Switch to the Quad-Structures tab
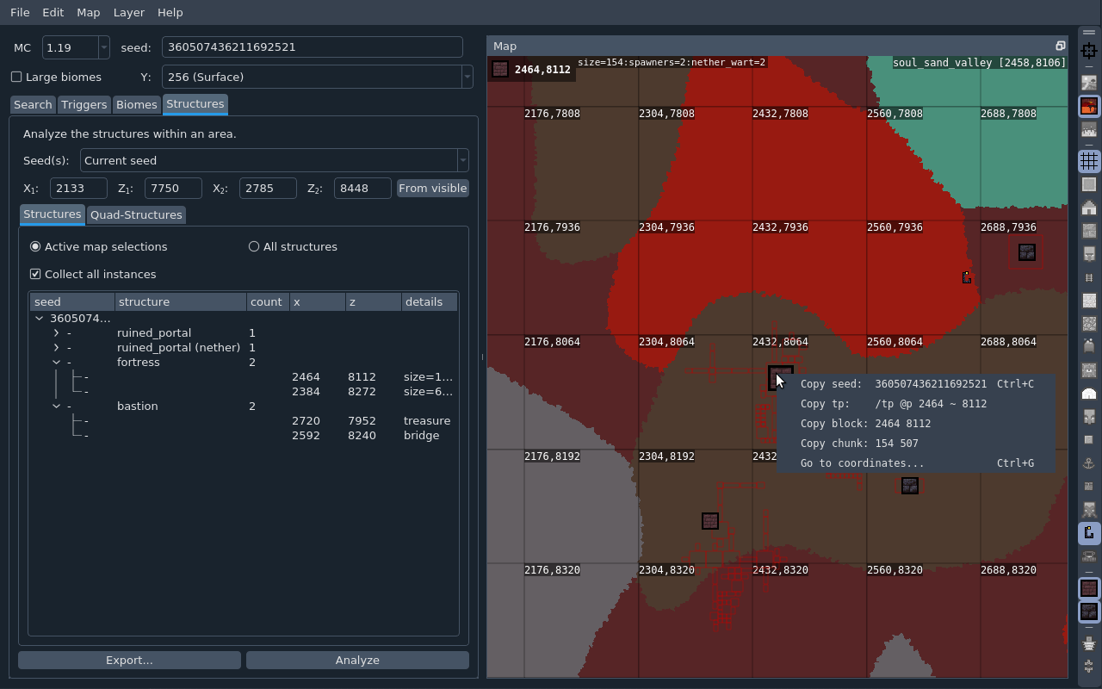 coord(136,214)
